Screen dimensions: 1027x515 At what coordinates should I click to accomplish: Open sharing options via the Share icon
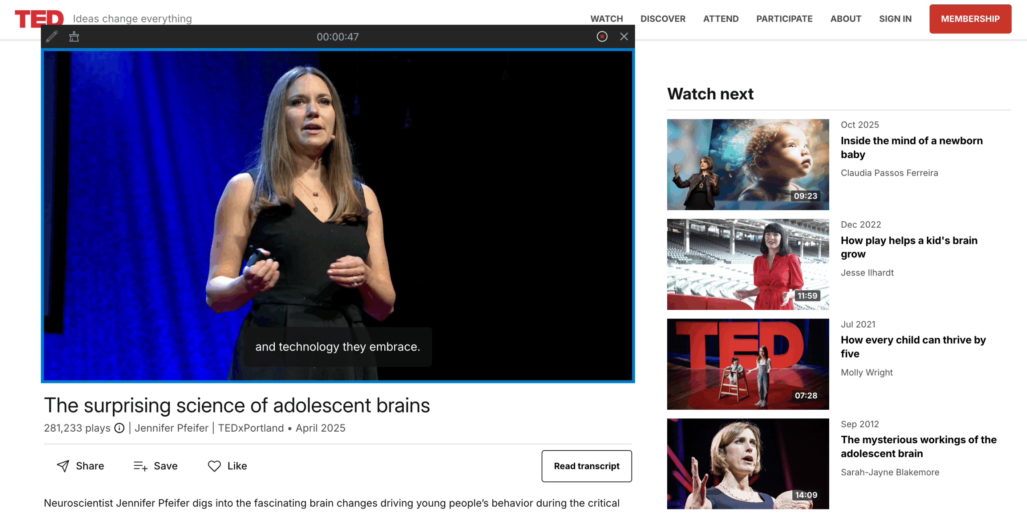pyautogui.click(x=79, y=466)
